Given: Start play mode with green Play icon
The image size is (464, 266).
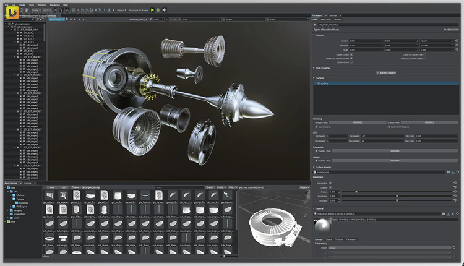Looking at the screenshot, I should 152,10.
